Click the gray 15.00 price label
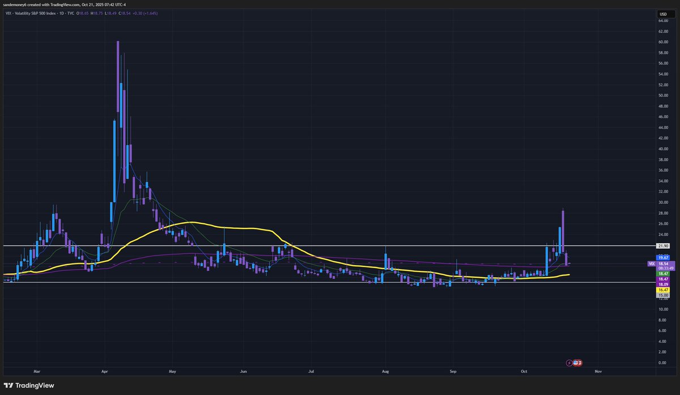The image size is (680, 395). click(x=663, y=295)
